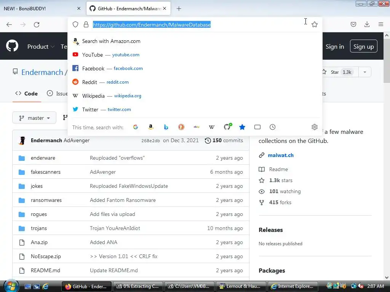Open search settings gear icon
Viewport: 390px width, 292px height.
pos(314,127)
